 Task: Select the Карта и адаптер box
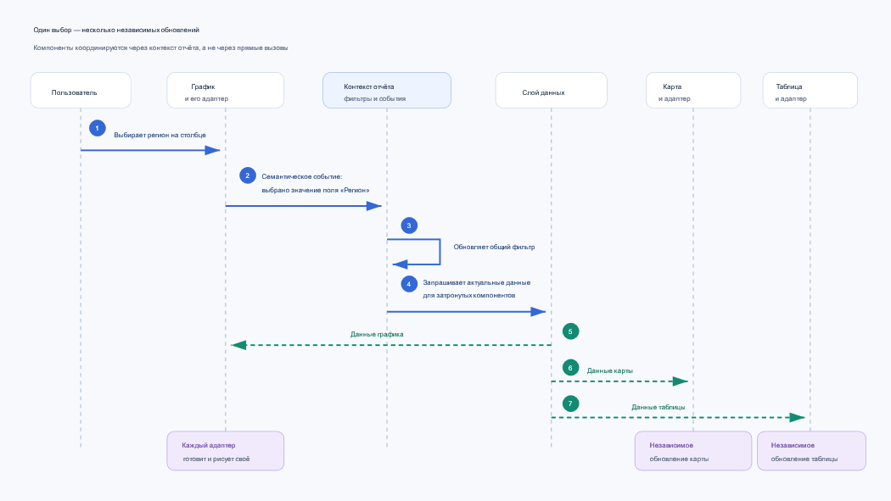(x=693, y=90)
